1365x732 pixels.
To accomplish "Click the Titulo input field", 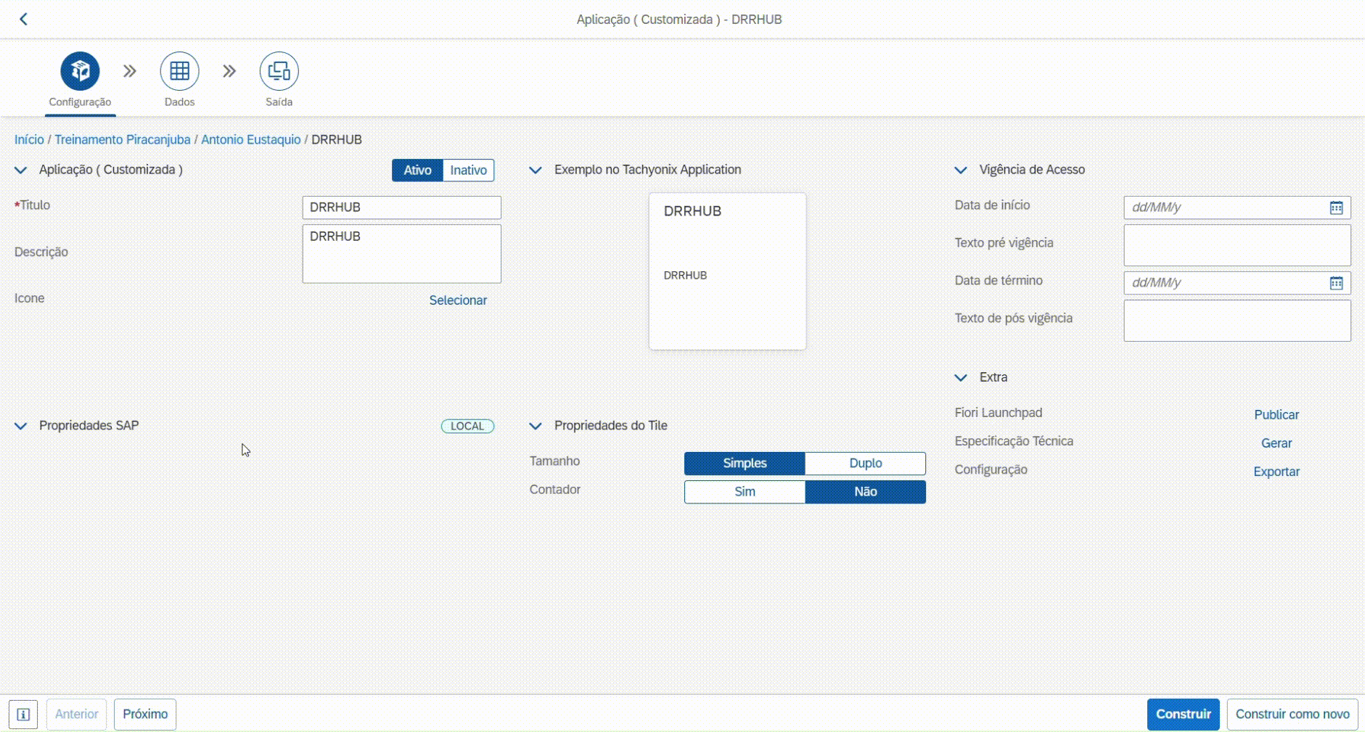I will coord(401,207).
